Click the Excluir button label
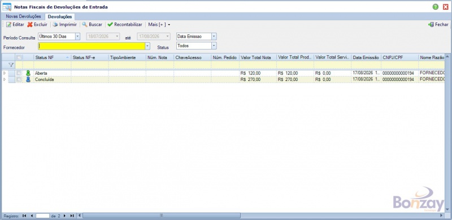The image size is (452, 220). [41, 25]
